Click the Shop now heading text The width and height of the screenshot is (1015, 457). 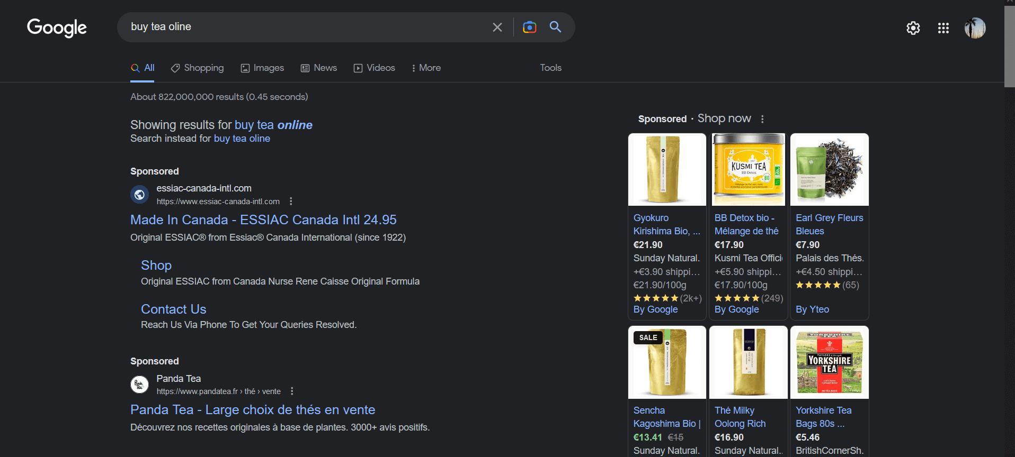(724, 118)
